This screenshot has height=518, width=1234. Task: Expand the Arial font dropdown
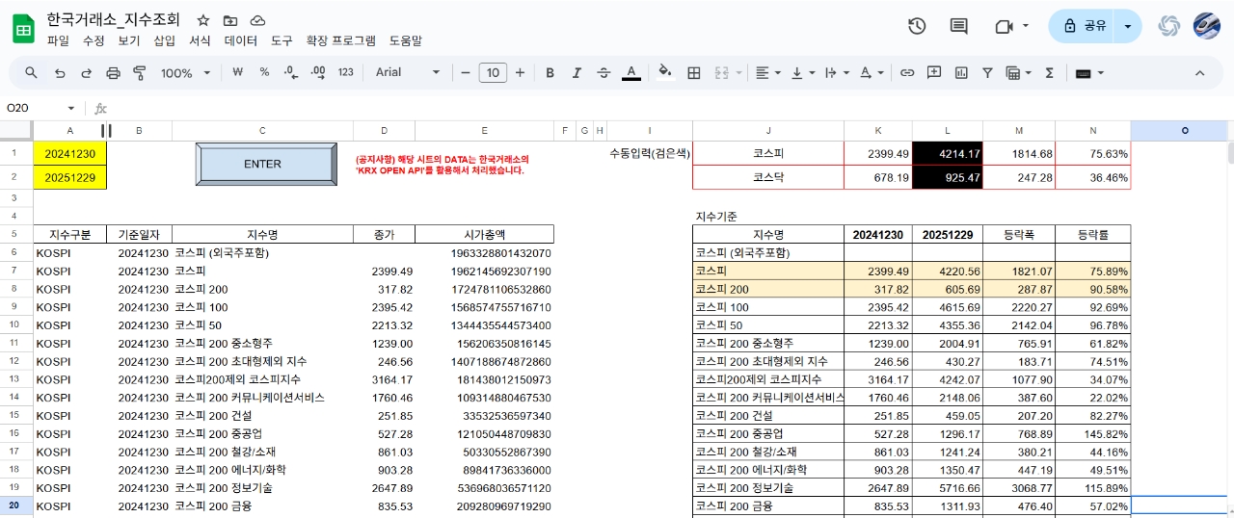point(407,72)
